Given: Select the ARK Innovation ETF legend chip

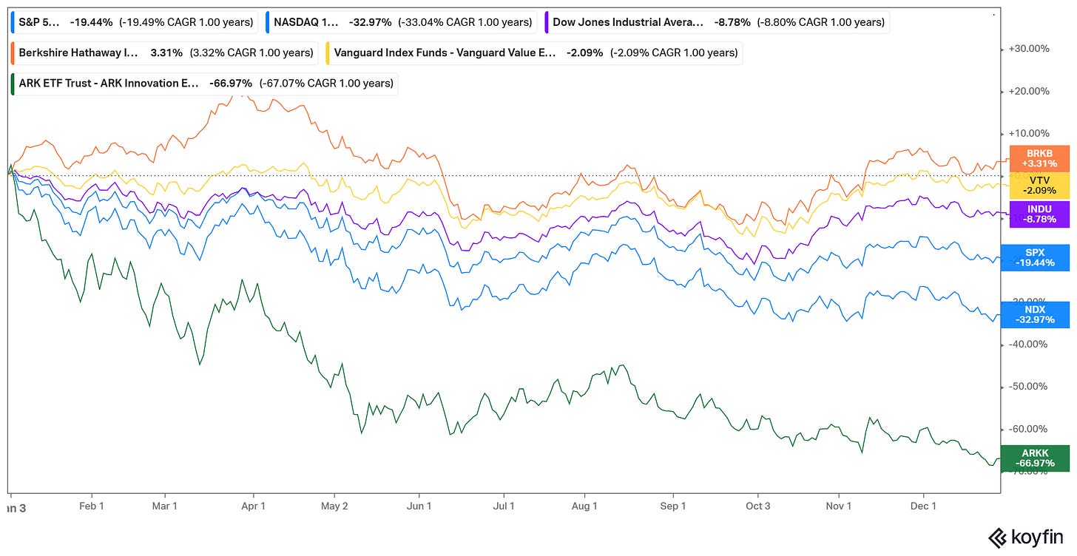Looking at the screenshot, I should pos(205,83).
